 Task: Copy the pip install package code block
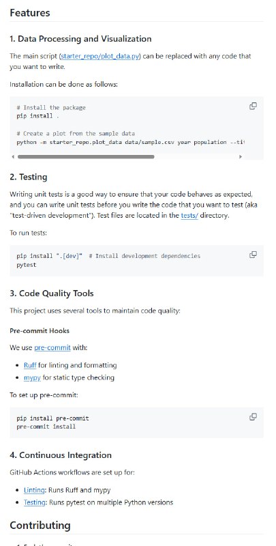(253, 106)
